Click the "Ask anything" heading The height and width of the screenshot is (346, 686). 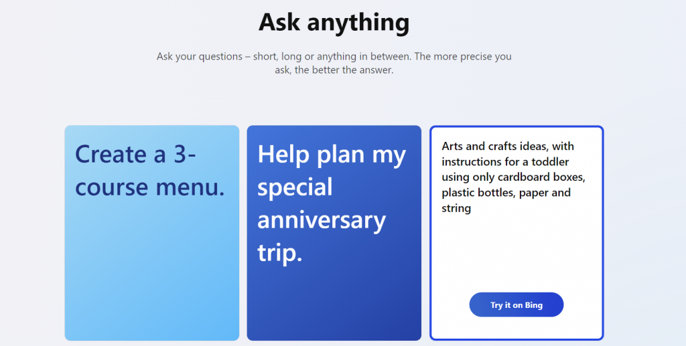[334, 23]
